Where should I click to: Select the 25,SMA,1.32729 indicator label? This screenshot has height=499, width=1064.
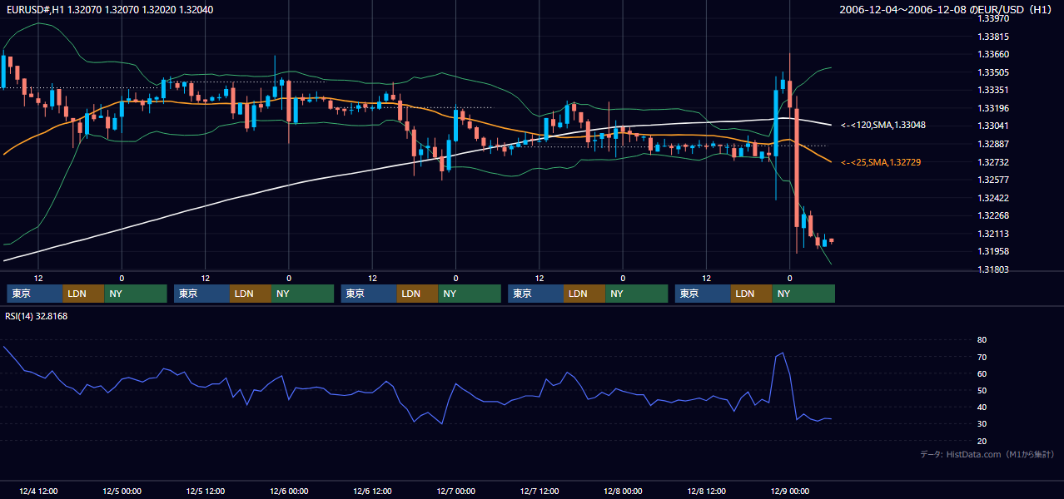882,162
